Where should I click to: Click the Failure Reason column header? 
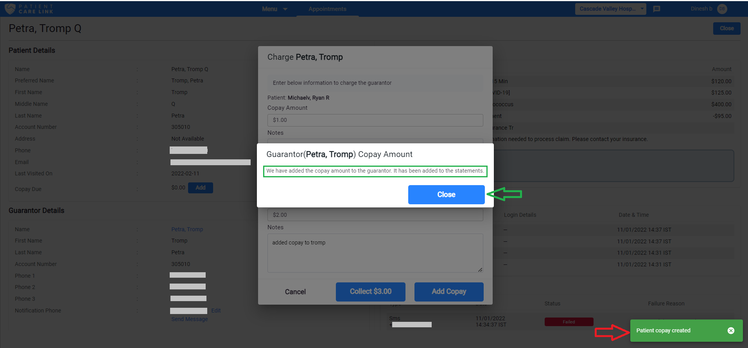666,303
